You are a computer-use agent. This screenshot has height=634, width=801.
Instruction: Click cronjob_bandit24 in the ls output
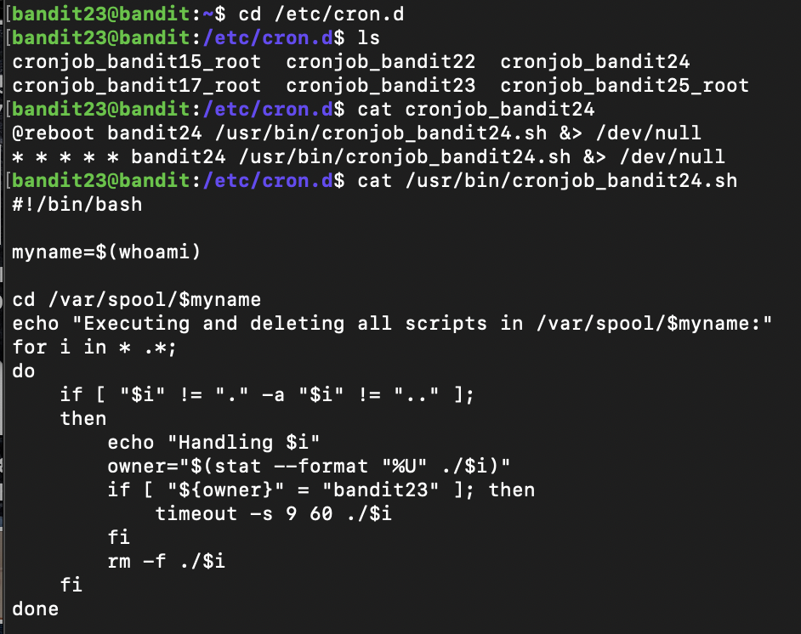[x=594, y=62]
